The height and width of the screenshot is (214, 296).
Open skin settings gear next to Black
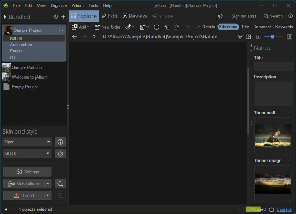[60, 154]
